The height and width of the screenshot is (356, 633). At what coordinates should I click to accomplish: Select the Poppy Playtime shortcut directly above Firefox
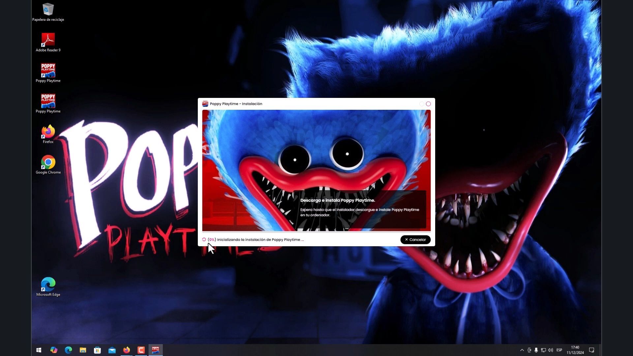point(48,104)
